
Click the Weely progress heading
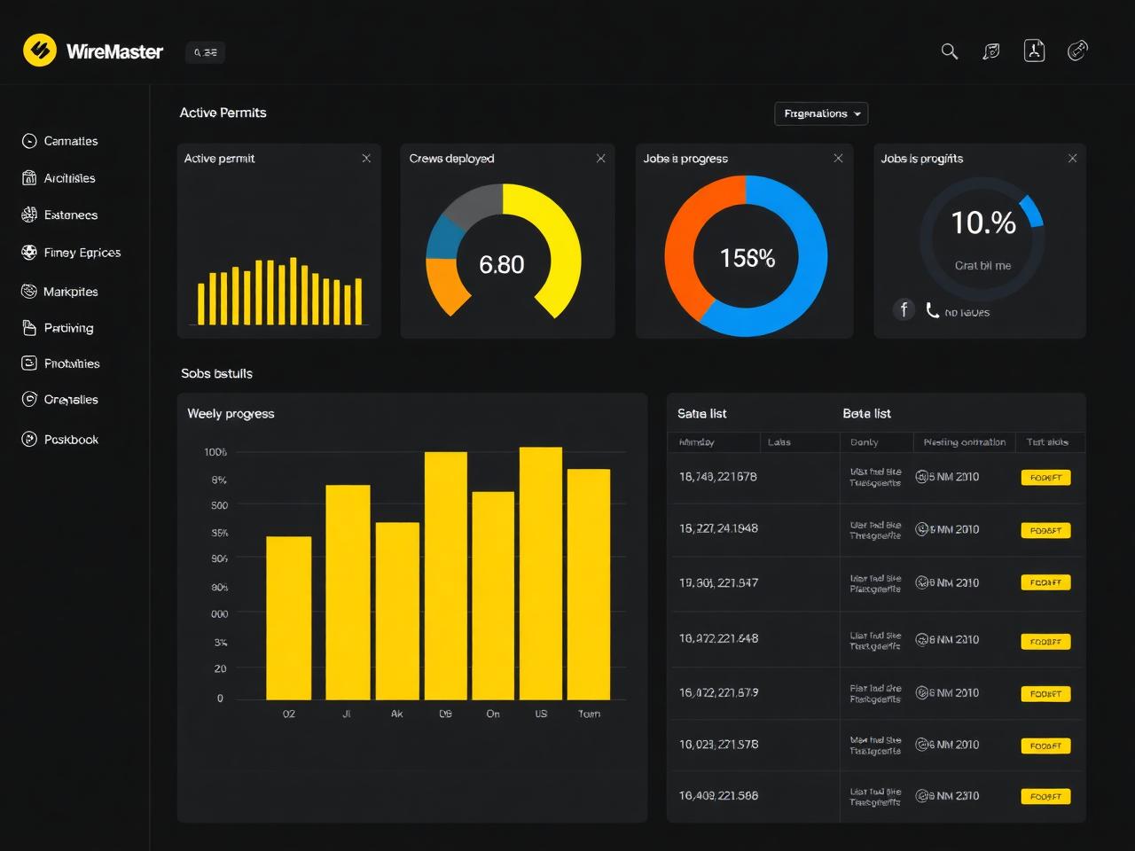click(231, 414)
